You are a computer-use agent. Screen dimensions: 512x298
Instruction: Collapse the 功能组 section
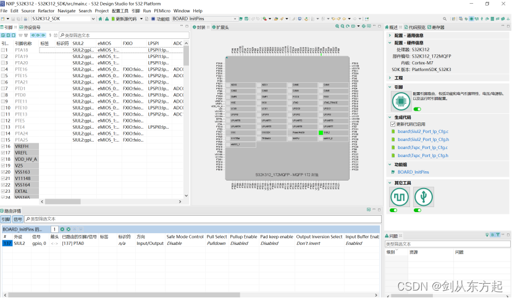390,164
